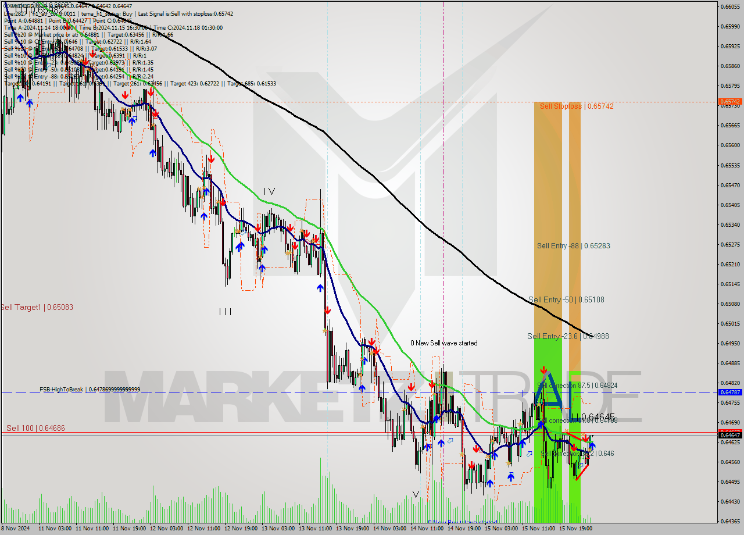Click '14 Nov 03:00' on the time axis

(389, 529)
